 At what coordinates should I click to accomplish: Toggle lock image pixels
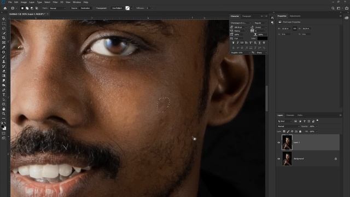coord(288,131)
